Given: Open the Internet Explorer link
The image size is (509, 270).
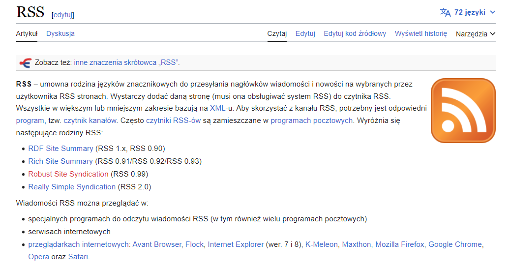Looking at the screenshot, I should coord(236,244).
